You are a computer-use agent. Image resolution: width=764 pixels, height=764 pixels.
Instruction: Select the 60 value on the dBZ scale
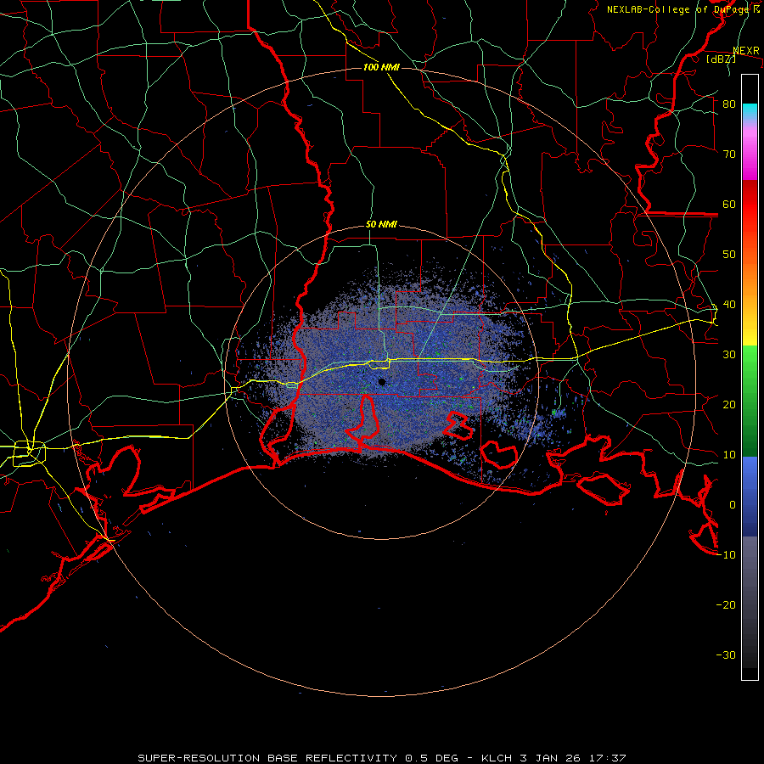point(729,204)
